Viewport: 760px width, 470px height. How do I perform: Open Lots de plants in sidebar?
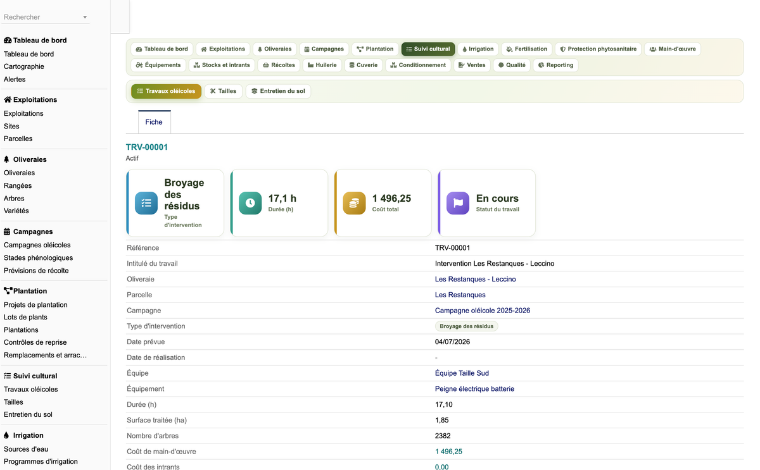(25, 317)
